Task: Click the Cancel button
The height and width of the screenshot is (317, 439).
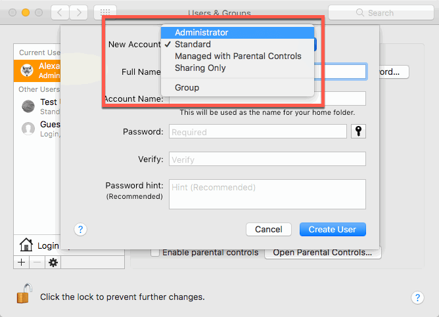Action: click(x=269, y=230)
